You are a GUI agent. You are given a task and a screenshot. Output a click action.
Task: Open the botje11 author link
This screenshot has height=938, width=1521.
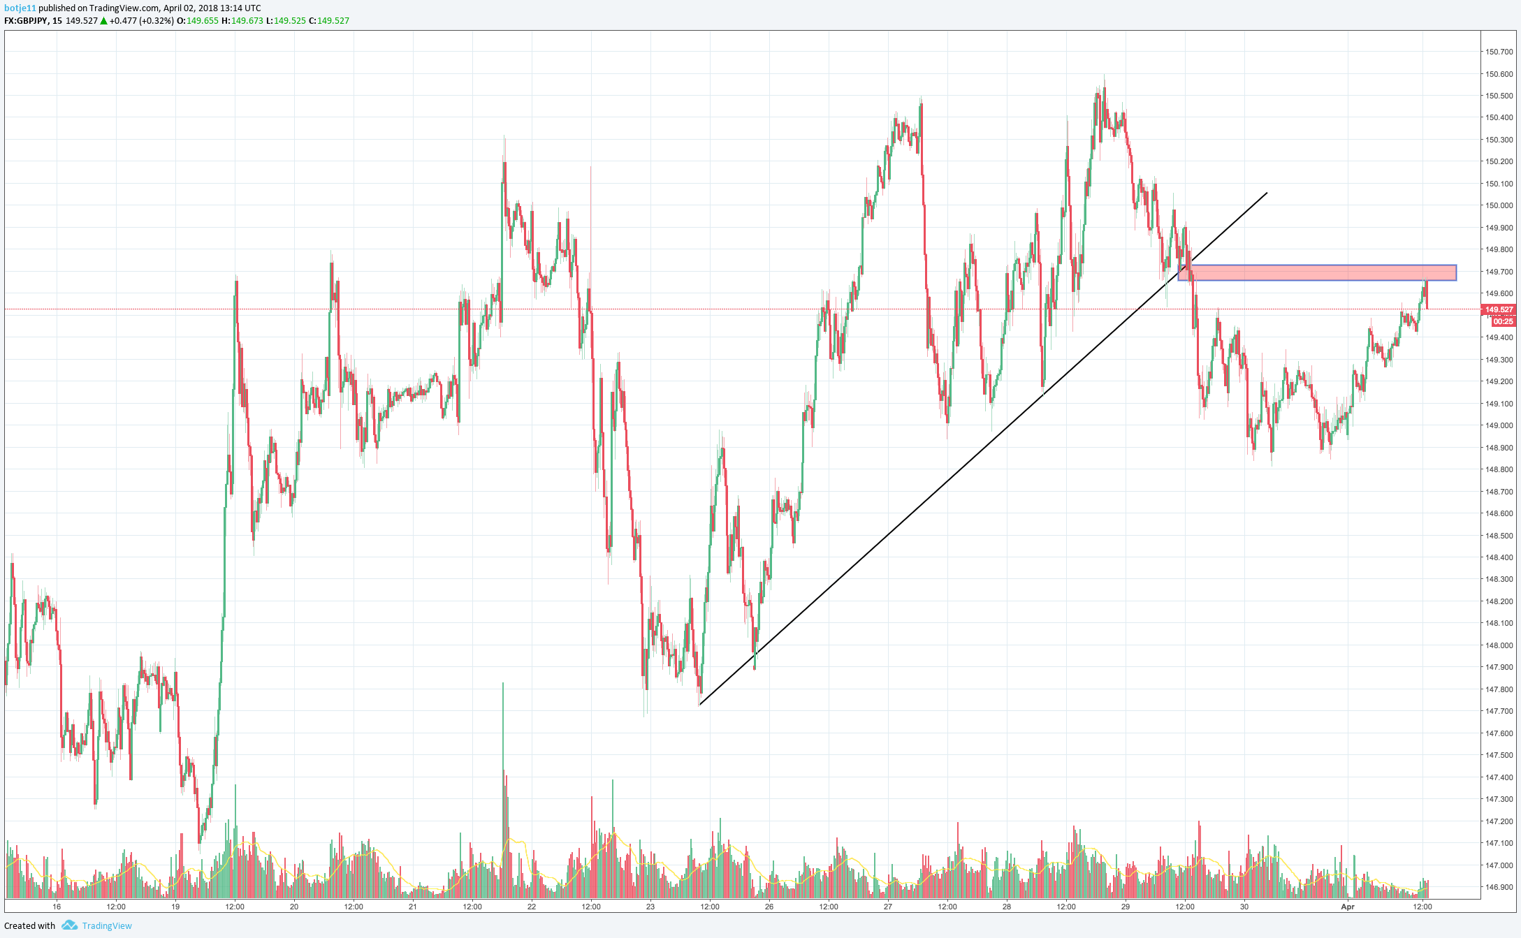20,8
